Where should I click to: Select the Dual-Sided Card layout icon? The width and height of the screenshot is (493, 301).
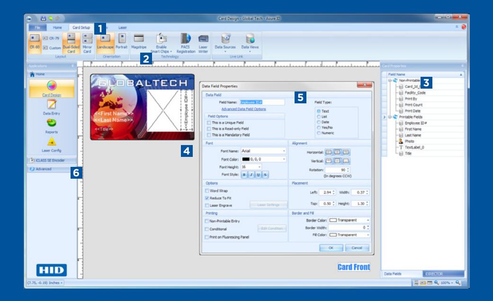point(72,43)
